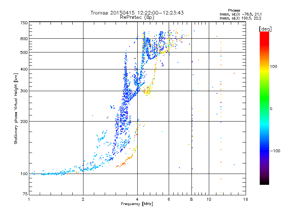This screenshot has width=289, height=217.
Task: Click the 'mean, sd,O: -76.5, 21.1' statistic
Action: [241, 14]
